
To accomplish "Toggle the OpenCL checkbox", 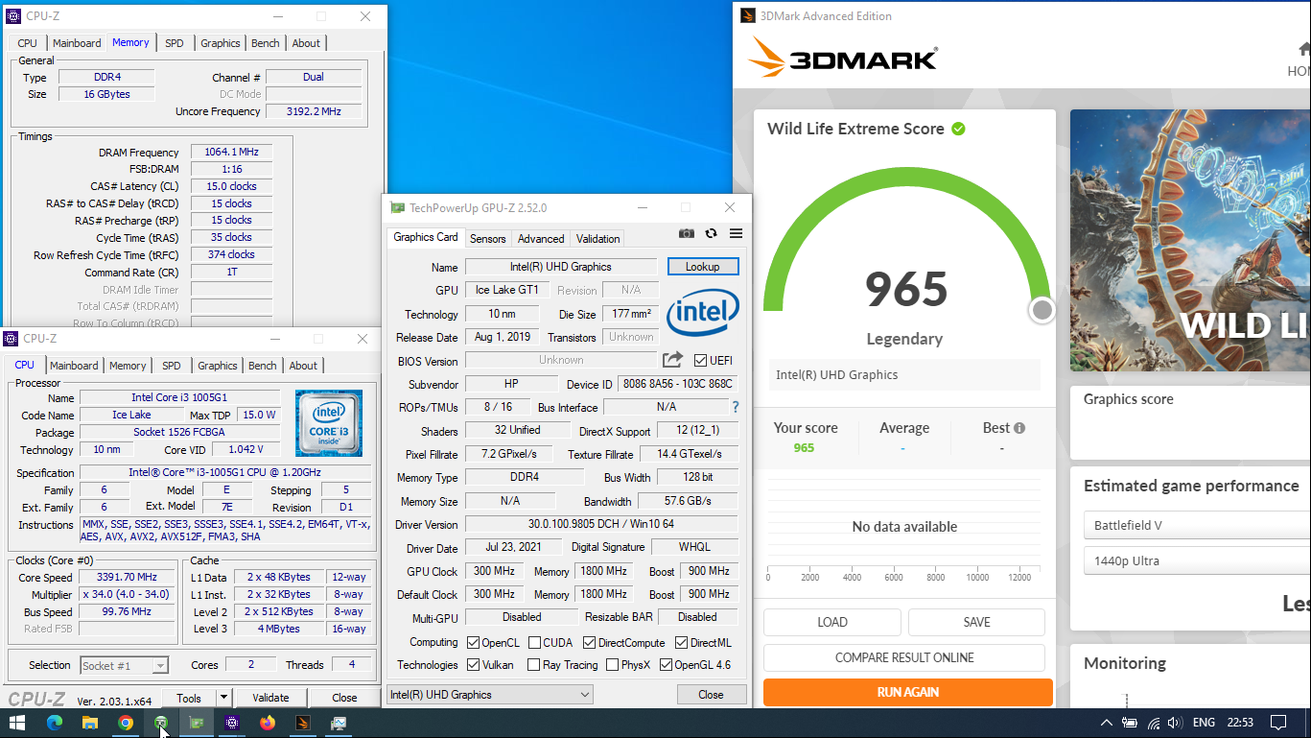I will 473,643.
